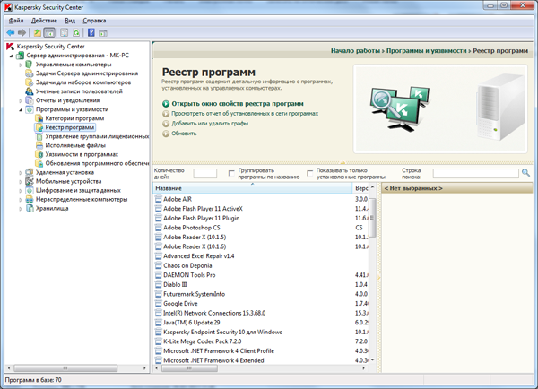Open the Действие menu

[43, 20]
